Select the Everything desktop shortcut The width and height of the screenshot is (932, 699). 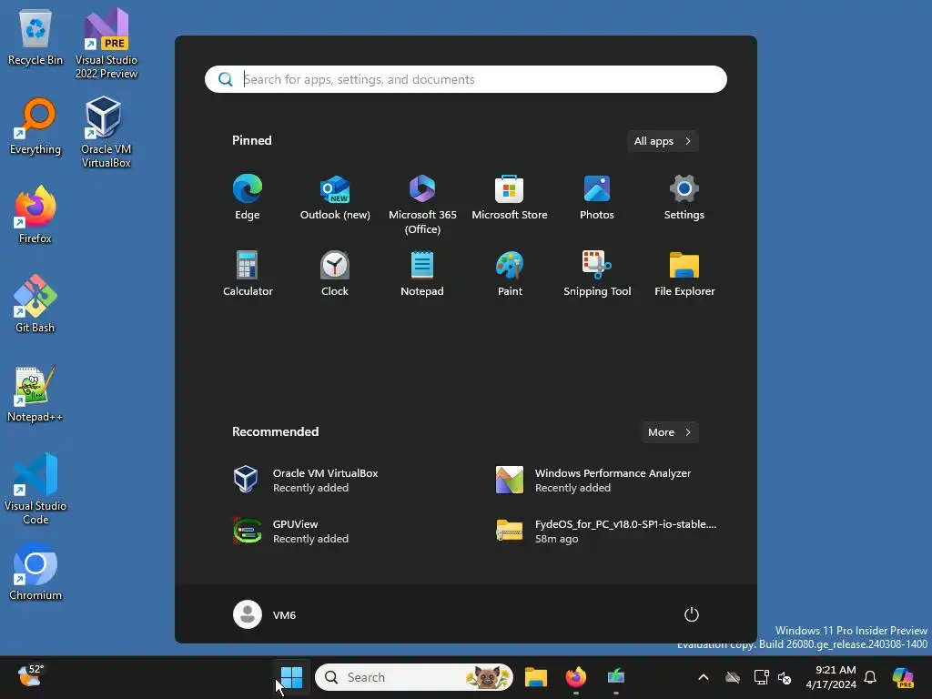35,126
